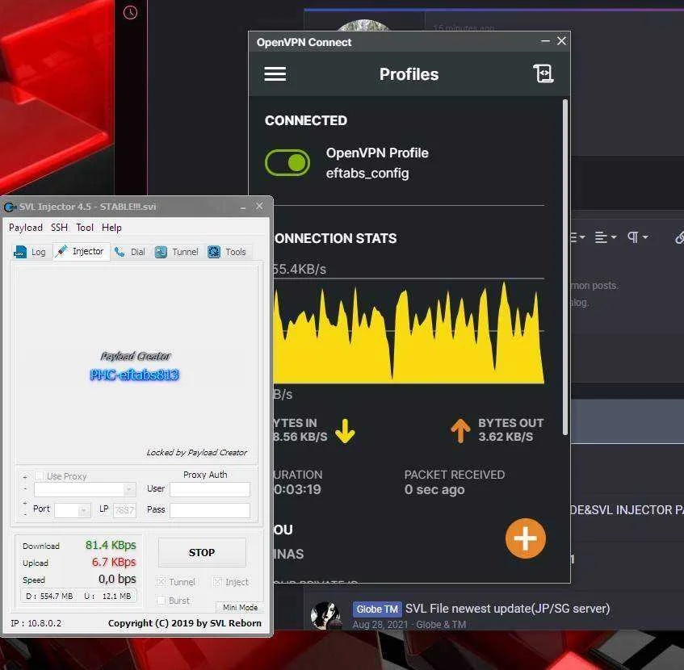Enable the Burst checkbox
This screenshot has height=670, width=684.
tap(161, 601)
